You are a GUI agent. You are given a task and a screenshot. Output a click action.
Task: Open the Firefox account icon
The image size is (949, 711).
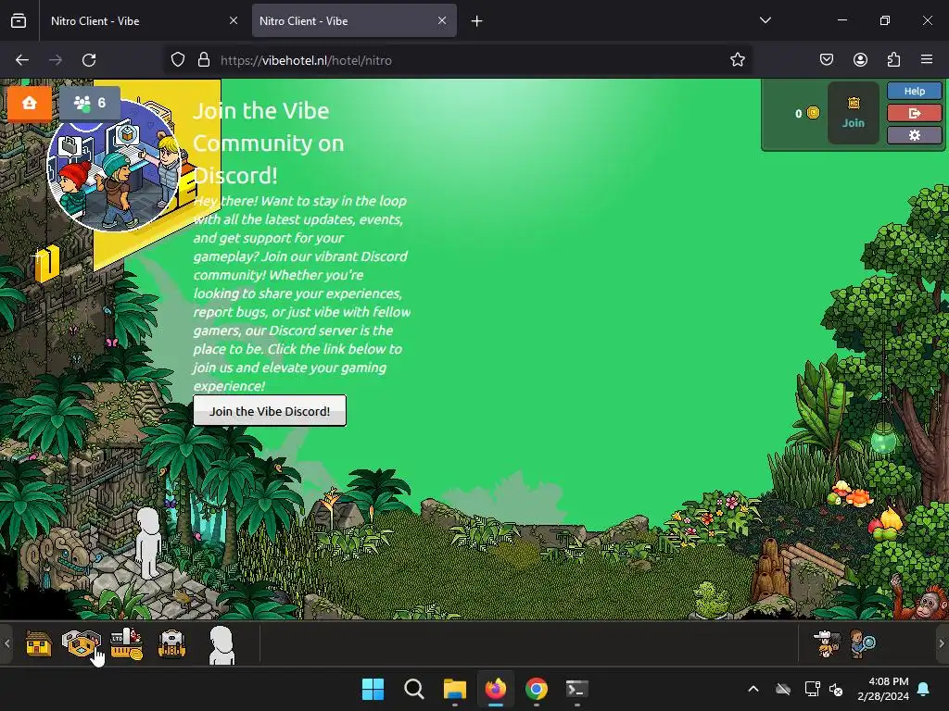(860, 60)
